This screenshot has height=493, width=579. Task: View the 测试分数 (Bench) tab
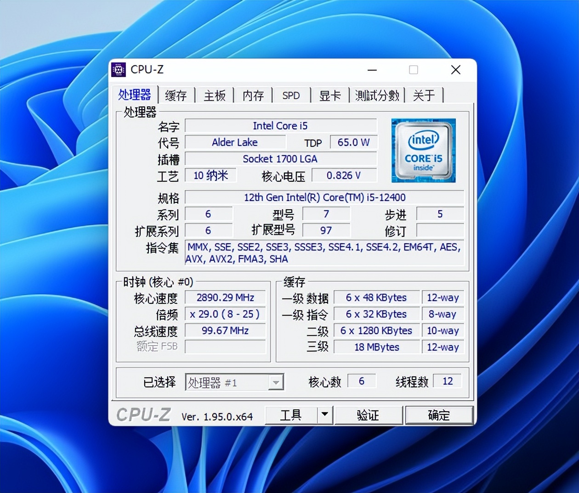pos(377,95)
